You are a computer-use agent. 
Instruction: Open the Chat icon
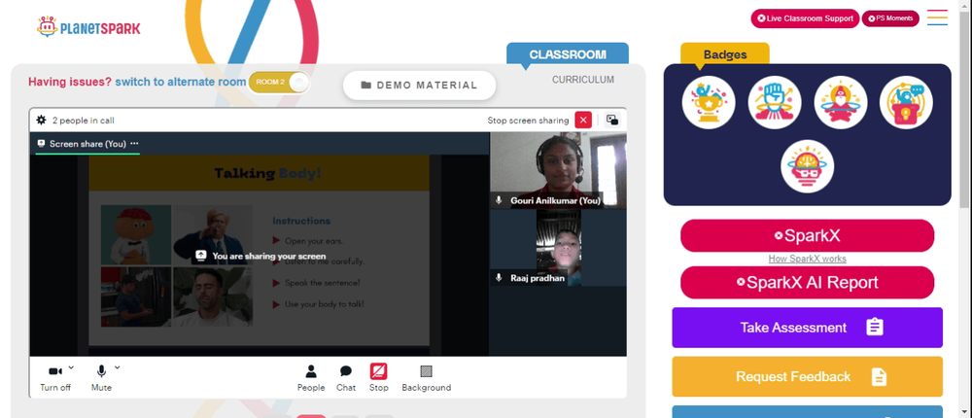click(346, 371)
